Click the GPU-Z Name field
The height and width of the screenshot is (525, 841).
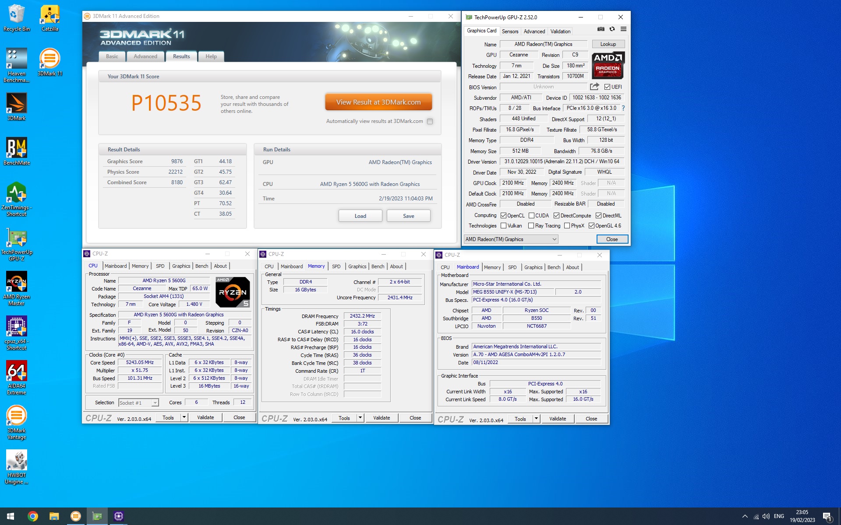pyautogui.click(x=543, y=44)
